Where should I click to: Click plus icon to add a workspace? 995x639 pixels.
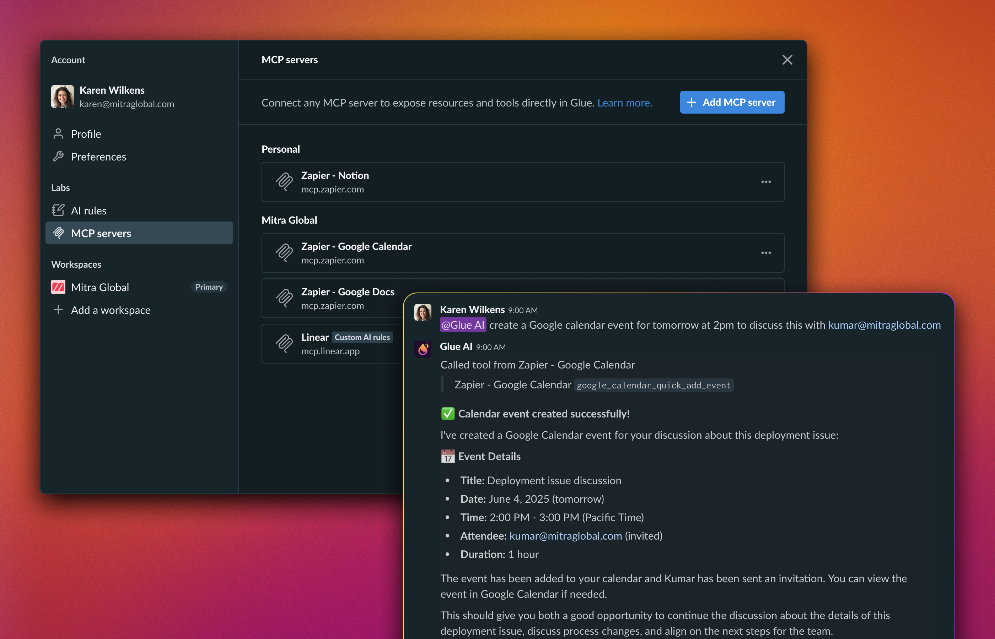tap(58, 310)
